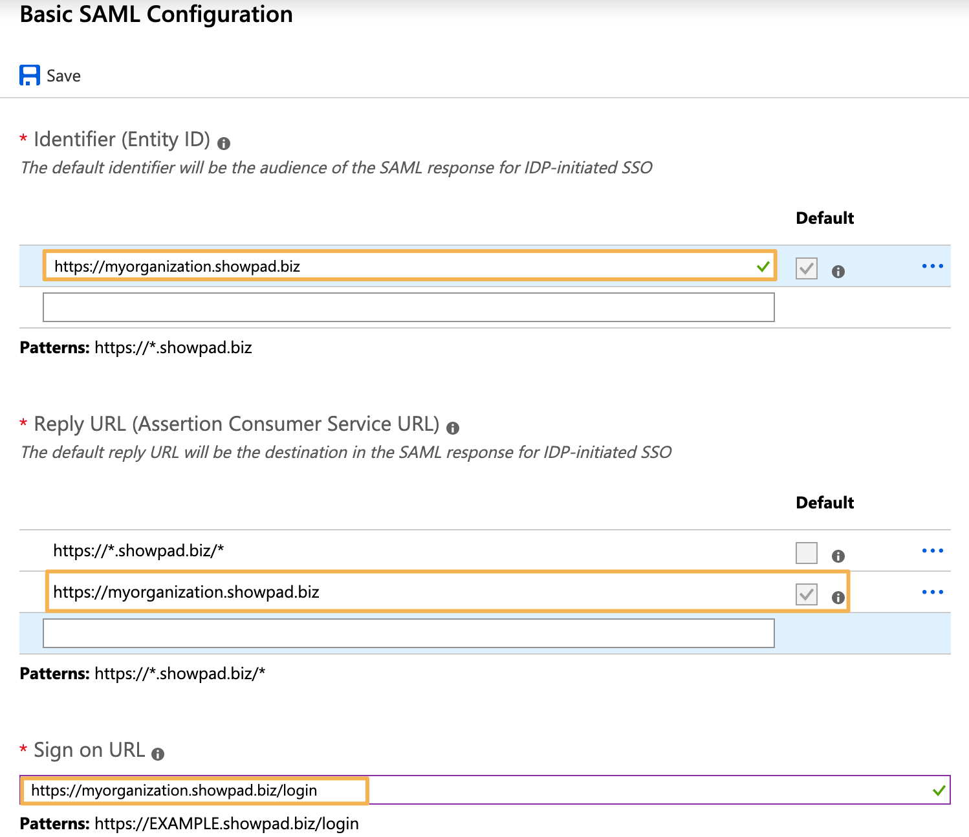Viewport: 969px width, 837px height.
Task: Toggle default checkbox for Identifier entry
Action: [807, 268]
